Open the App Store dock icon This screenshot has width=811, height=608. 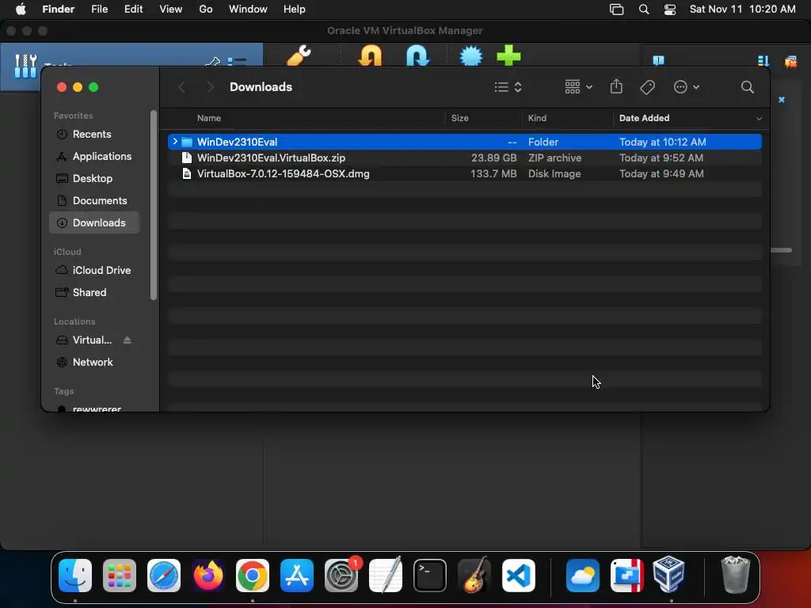297,576
